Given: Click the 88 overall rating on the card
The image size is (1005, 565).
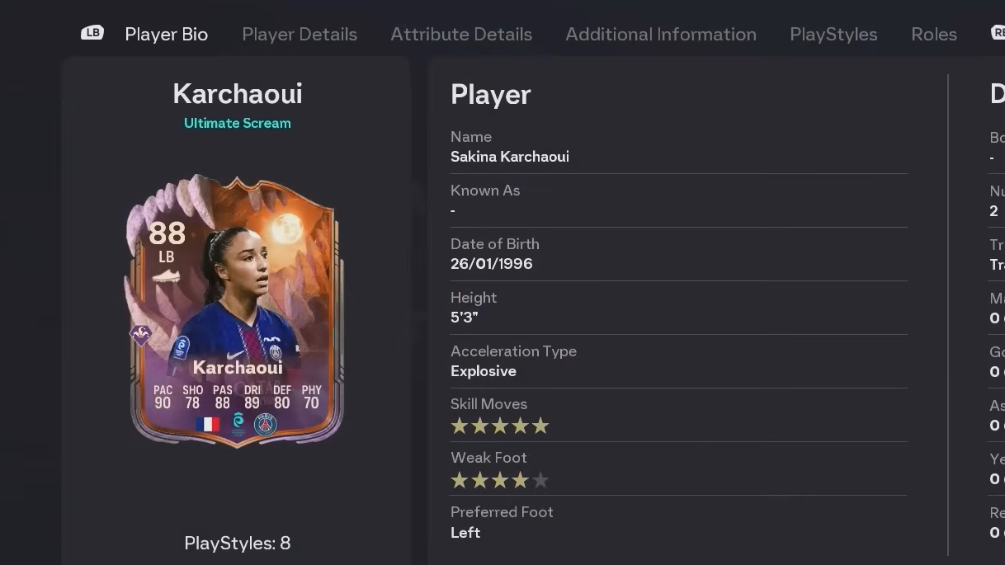Looking at the screenshot, I should click(x=167, y=233).
